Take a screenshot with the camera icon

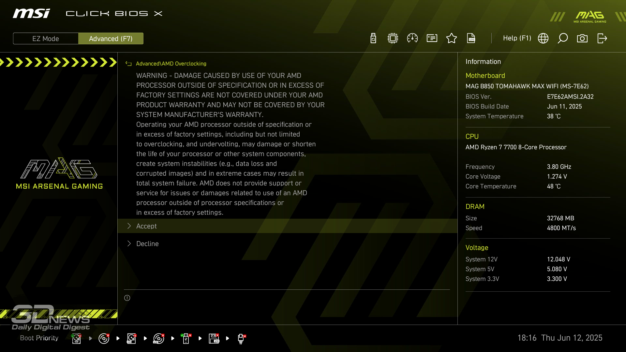pyautogui.click(x=582, y=38)
